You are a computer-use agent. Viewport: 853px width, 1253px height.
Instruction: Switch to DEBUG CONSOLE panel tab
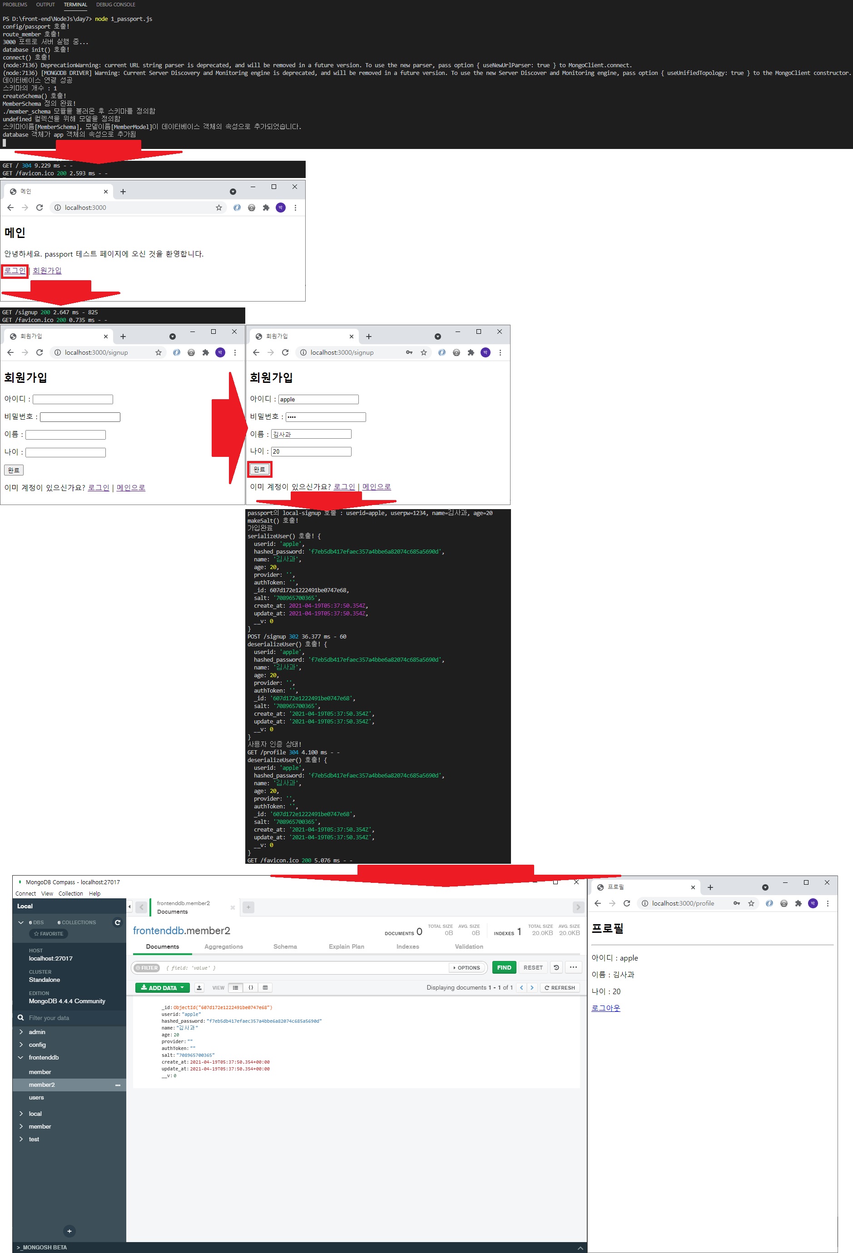point(116,4)
